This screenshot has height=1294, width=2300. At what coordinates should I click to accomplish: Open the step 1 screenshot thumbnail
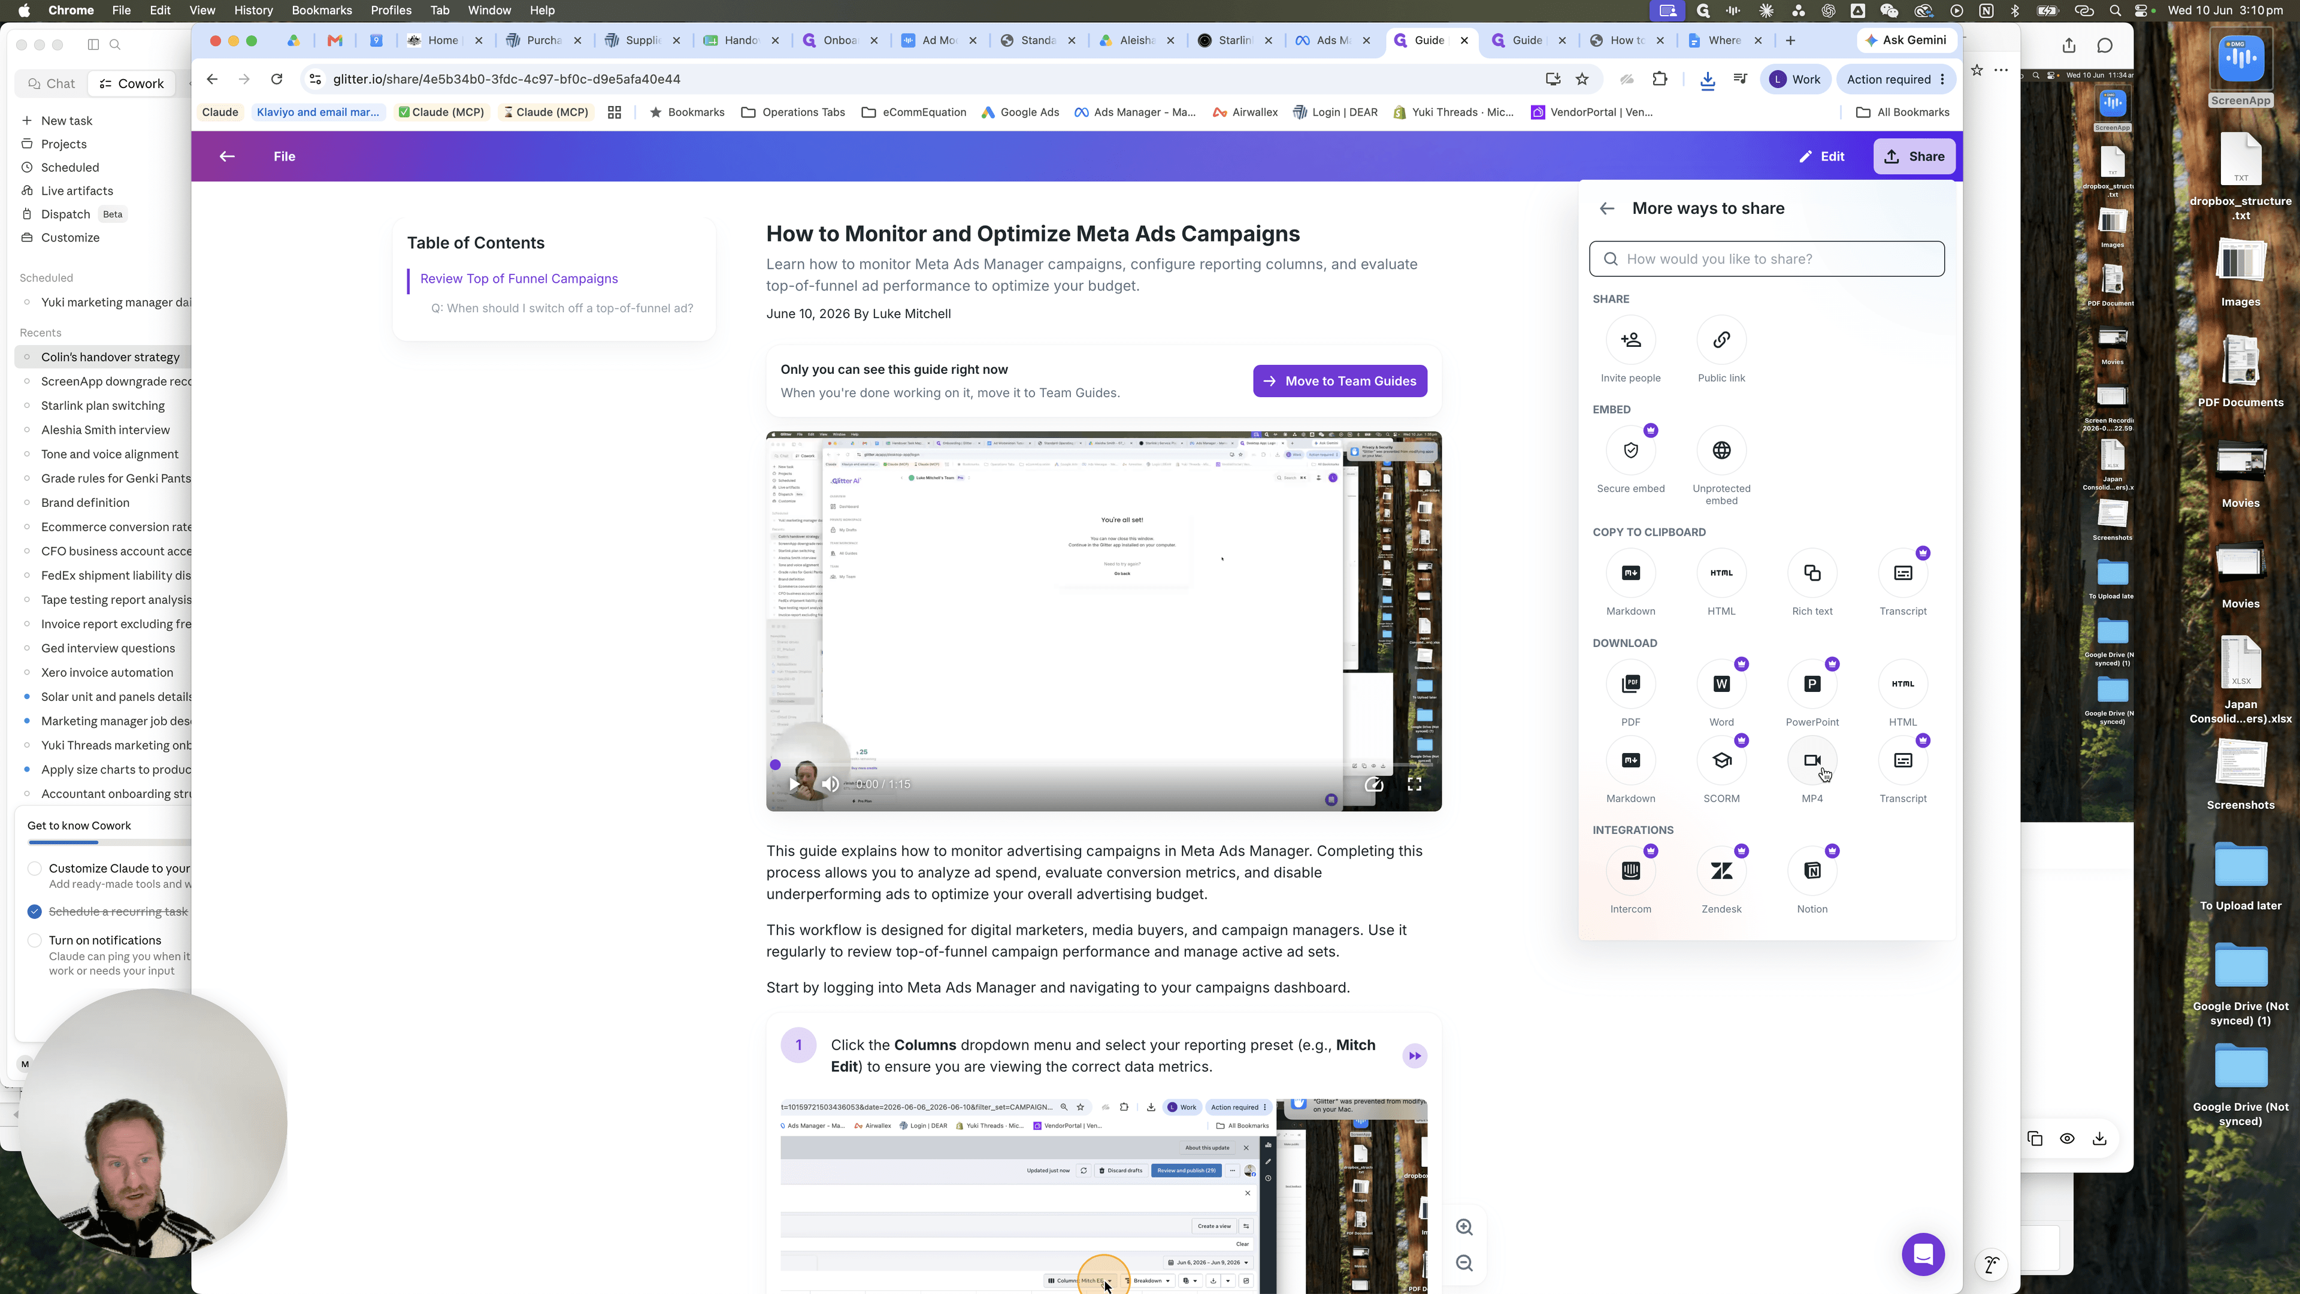[1103, 1197]
